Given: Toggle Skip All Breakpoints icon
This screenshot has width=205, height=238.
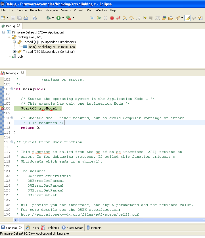Looking at the screenshot, I should point(92,18).
